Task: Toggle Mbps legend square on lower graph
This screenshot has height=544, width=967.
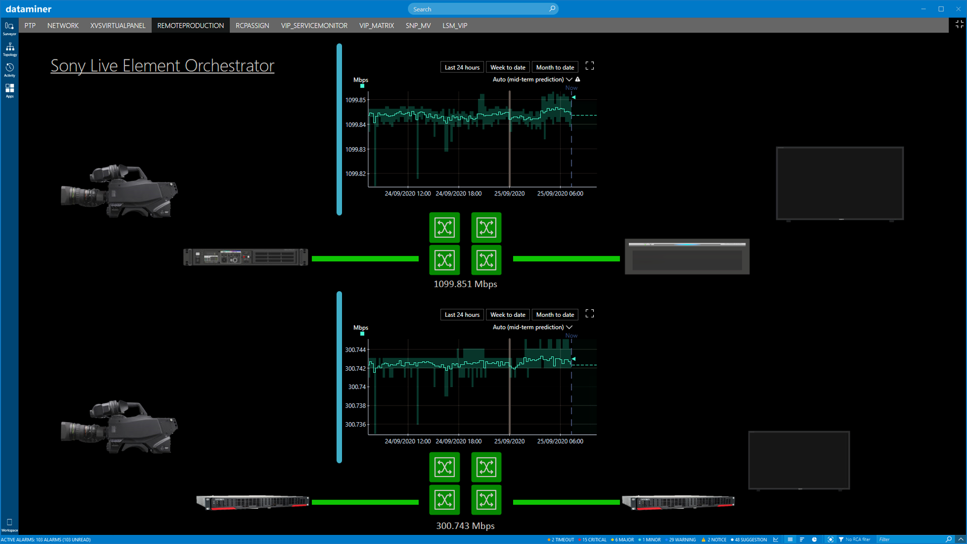Action: pos(362,334)
